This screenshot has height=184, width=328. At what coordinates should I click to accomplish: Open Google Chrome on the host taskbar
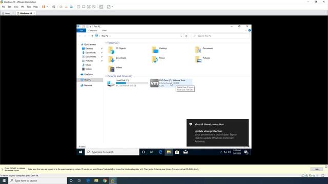105,180
